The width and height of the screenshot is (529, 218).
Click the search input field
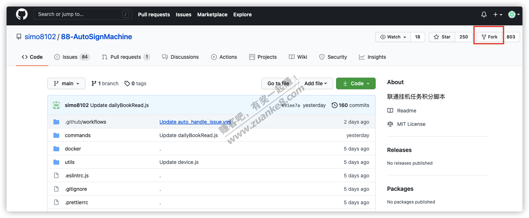point(83,14)
